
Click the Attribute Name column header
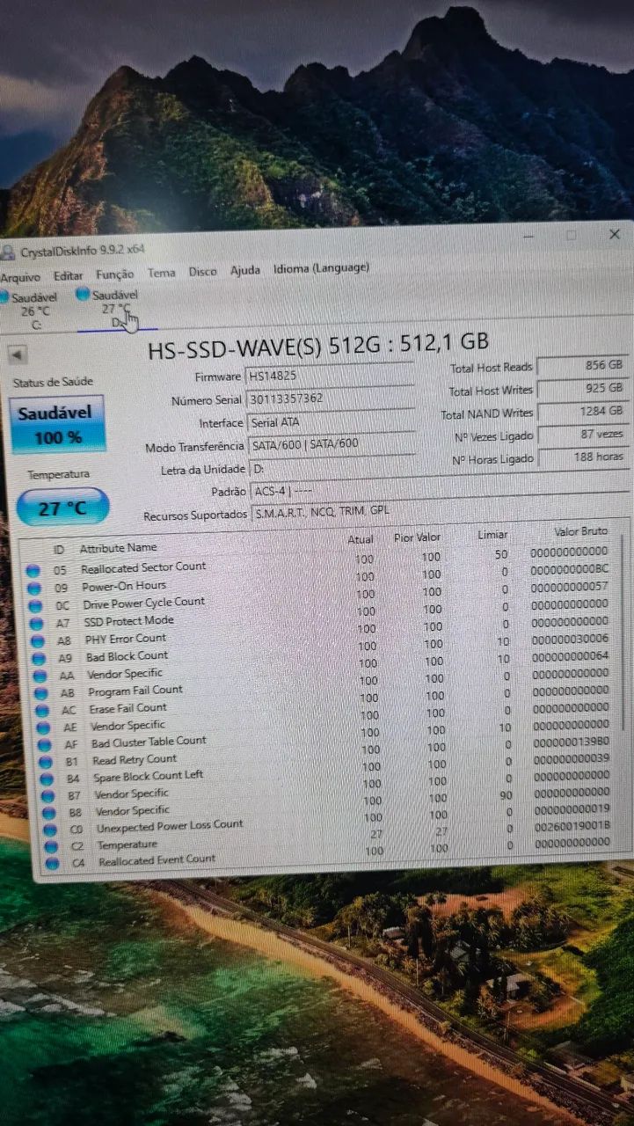tap(118, 548)
